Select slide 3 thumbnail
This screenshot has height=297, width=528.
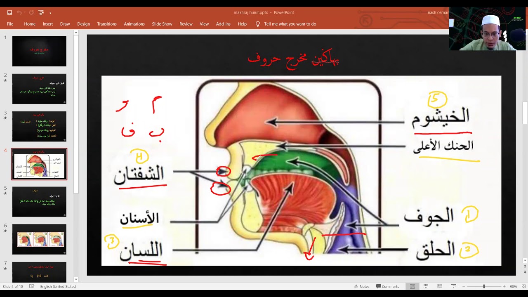coord(39,126)
